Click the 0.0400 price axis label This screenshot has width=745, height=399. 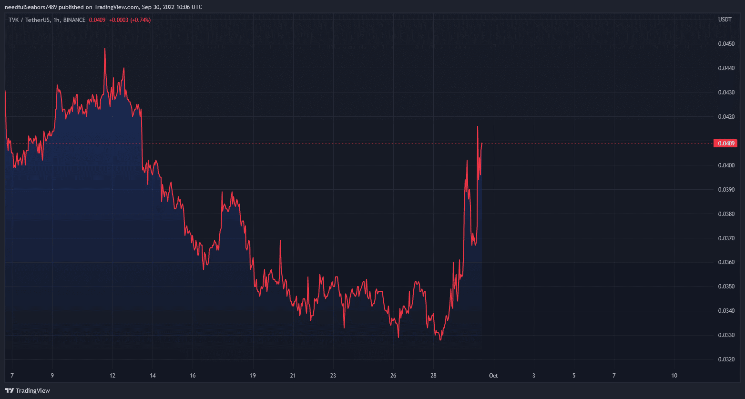[726, 165]
